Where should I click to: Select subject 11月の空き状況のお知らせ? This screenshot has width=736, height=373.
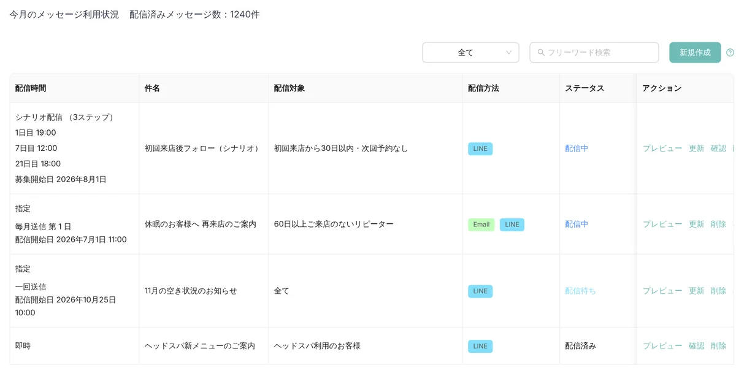[x=191, y=291]
